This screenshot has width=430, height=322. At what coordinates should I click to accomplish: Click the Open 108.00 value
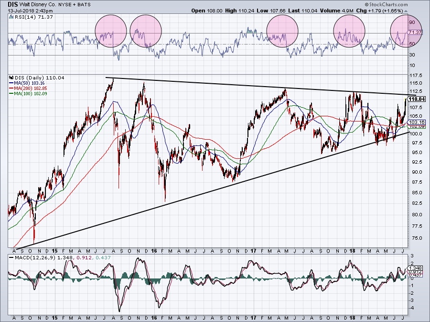coord(207,11)
